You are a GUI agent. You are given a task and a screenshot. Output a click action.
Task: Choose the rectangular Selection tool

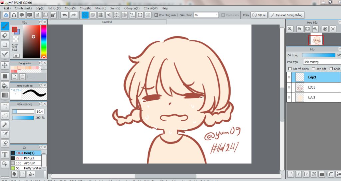coord(5,106)
